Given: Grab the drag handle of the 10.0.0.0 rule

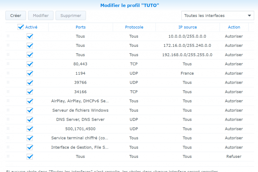Looking at the screenshot, I should click(x=8, y=36).
